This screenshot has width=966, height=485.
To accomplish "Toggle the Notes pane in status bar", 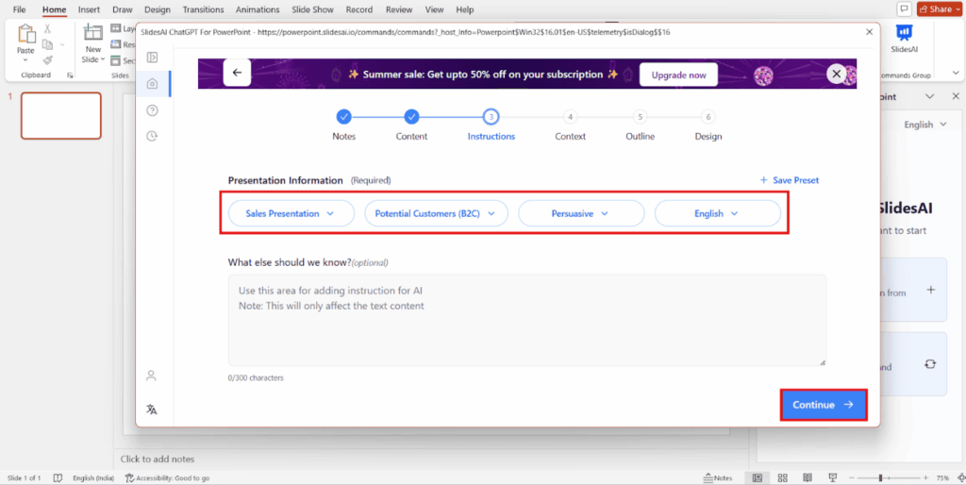I will pyautogui.click(x=718, y=478).
